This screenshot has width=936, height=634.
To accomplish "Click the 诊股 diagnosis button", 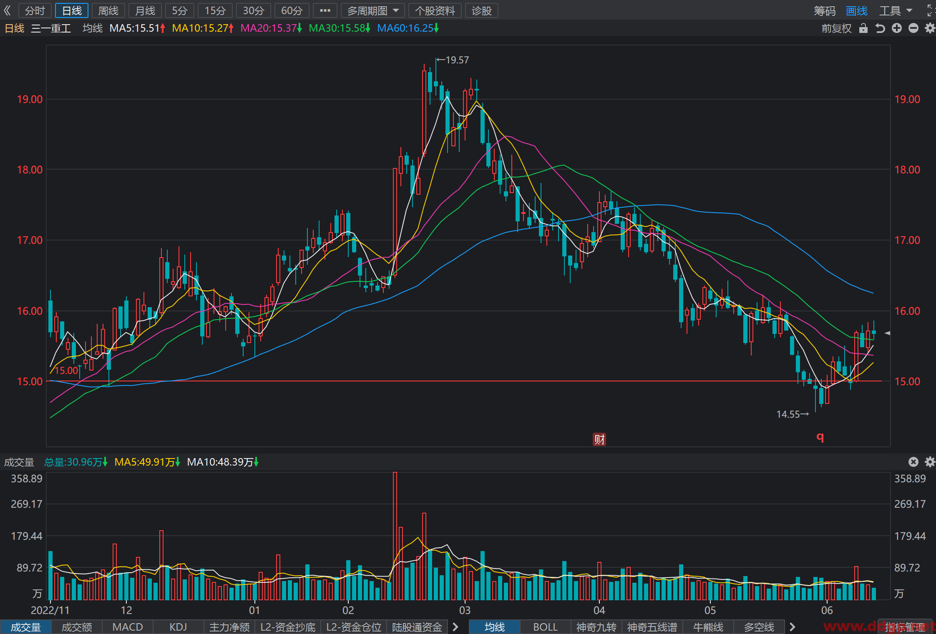I will tap(482, 10).
